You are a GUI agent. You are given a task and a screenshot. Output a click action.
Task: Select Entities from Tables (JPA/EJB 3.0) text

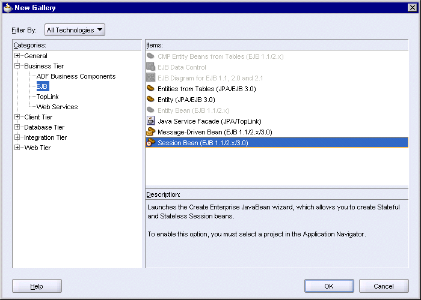[x=207, y=89]
